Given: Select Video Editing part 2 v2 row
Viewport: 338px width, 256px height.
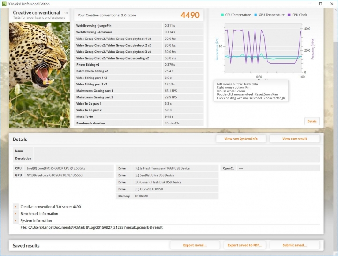Looking at the screenshot, I should (x=139, y=84).
